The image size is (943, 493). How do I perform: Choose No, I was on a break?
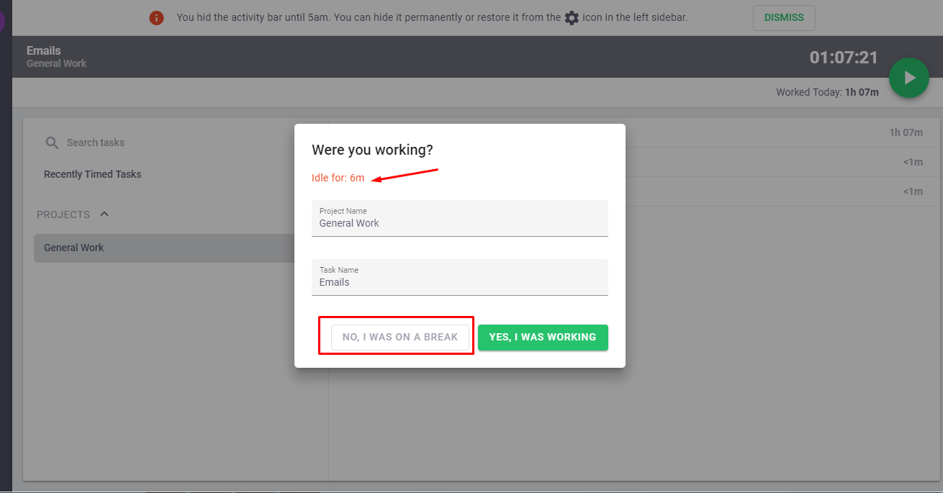click(400, 337)
